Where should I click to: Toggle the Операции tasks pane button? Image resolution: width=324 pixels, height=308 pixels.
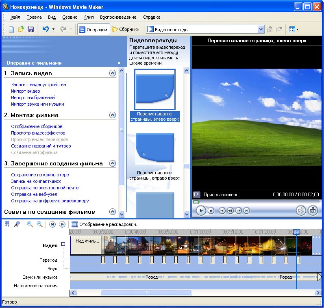click(x=94, y=30)
